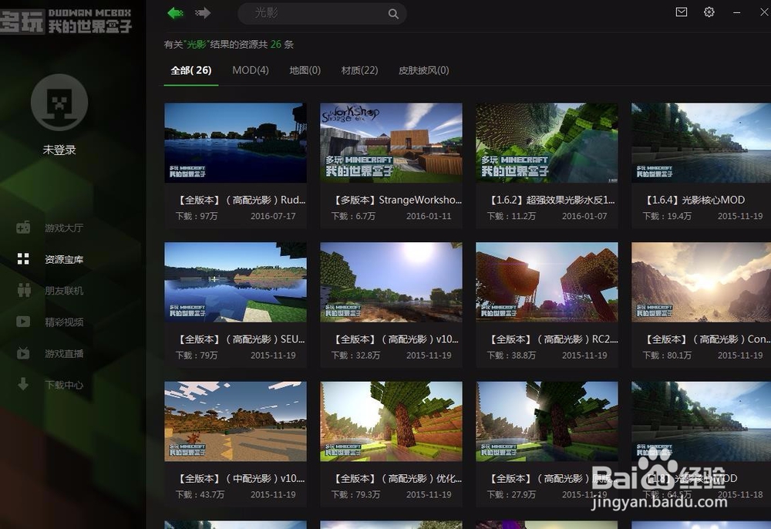Click download count 下载：97万
This screenshot has height=529, width=771.
coord(197,216)
